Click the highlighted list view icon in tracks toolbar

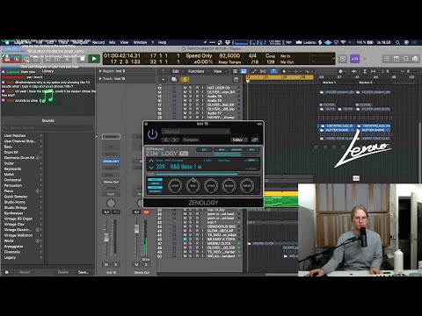(x=244, y=71)
